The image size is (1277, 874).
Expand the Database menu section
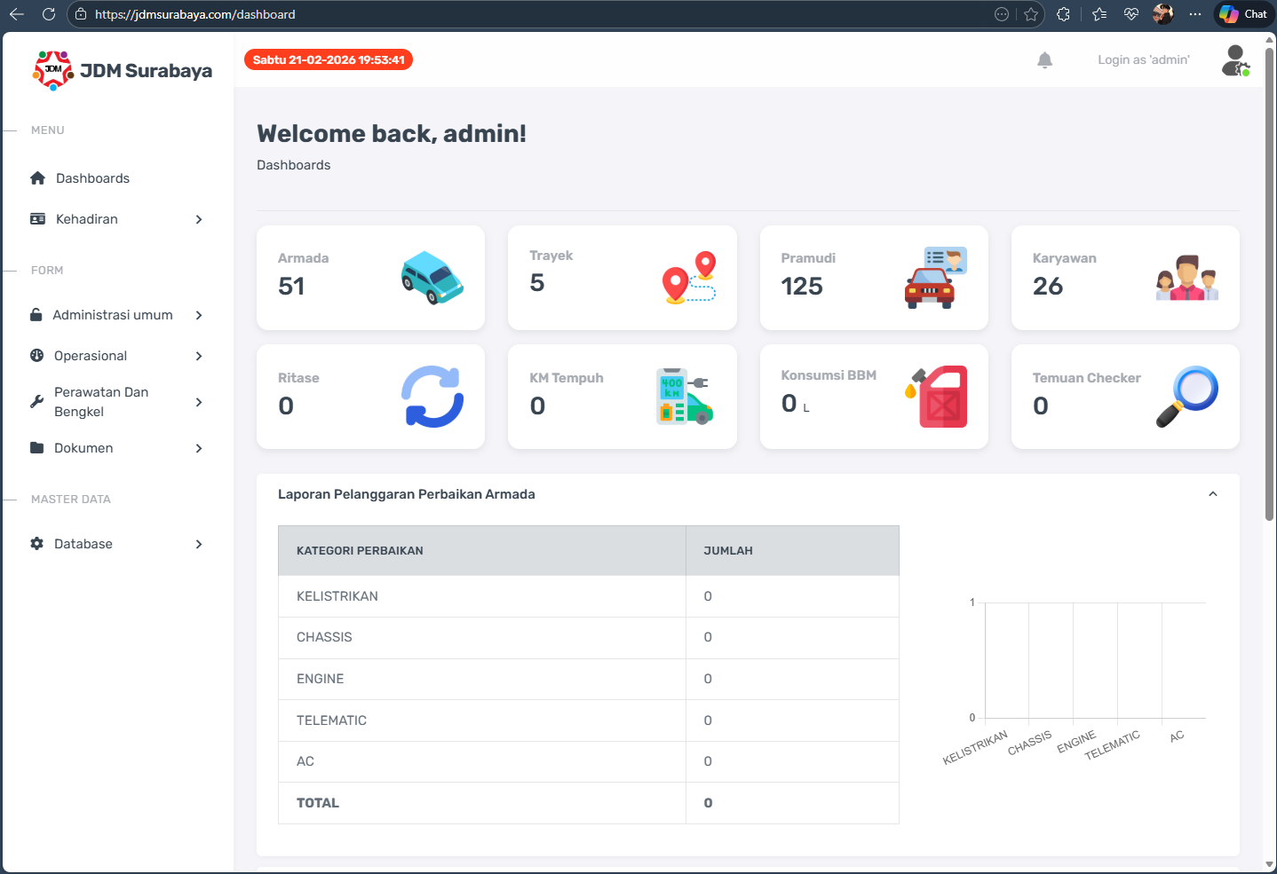117,544
